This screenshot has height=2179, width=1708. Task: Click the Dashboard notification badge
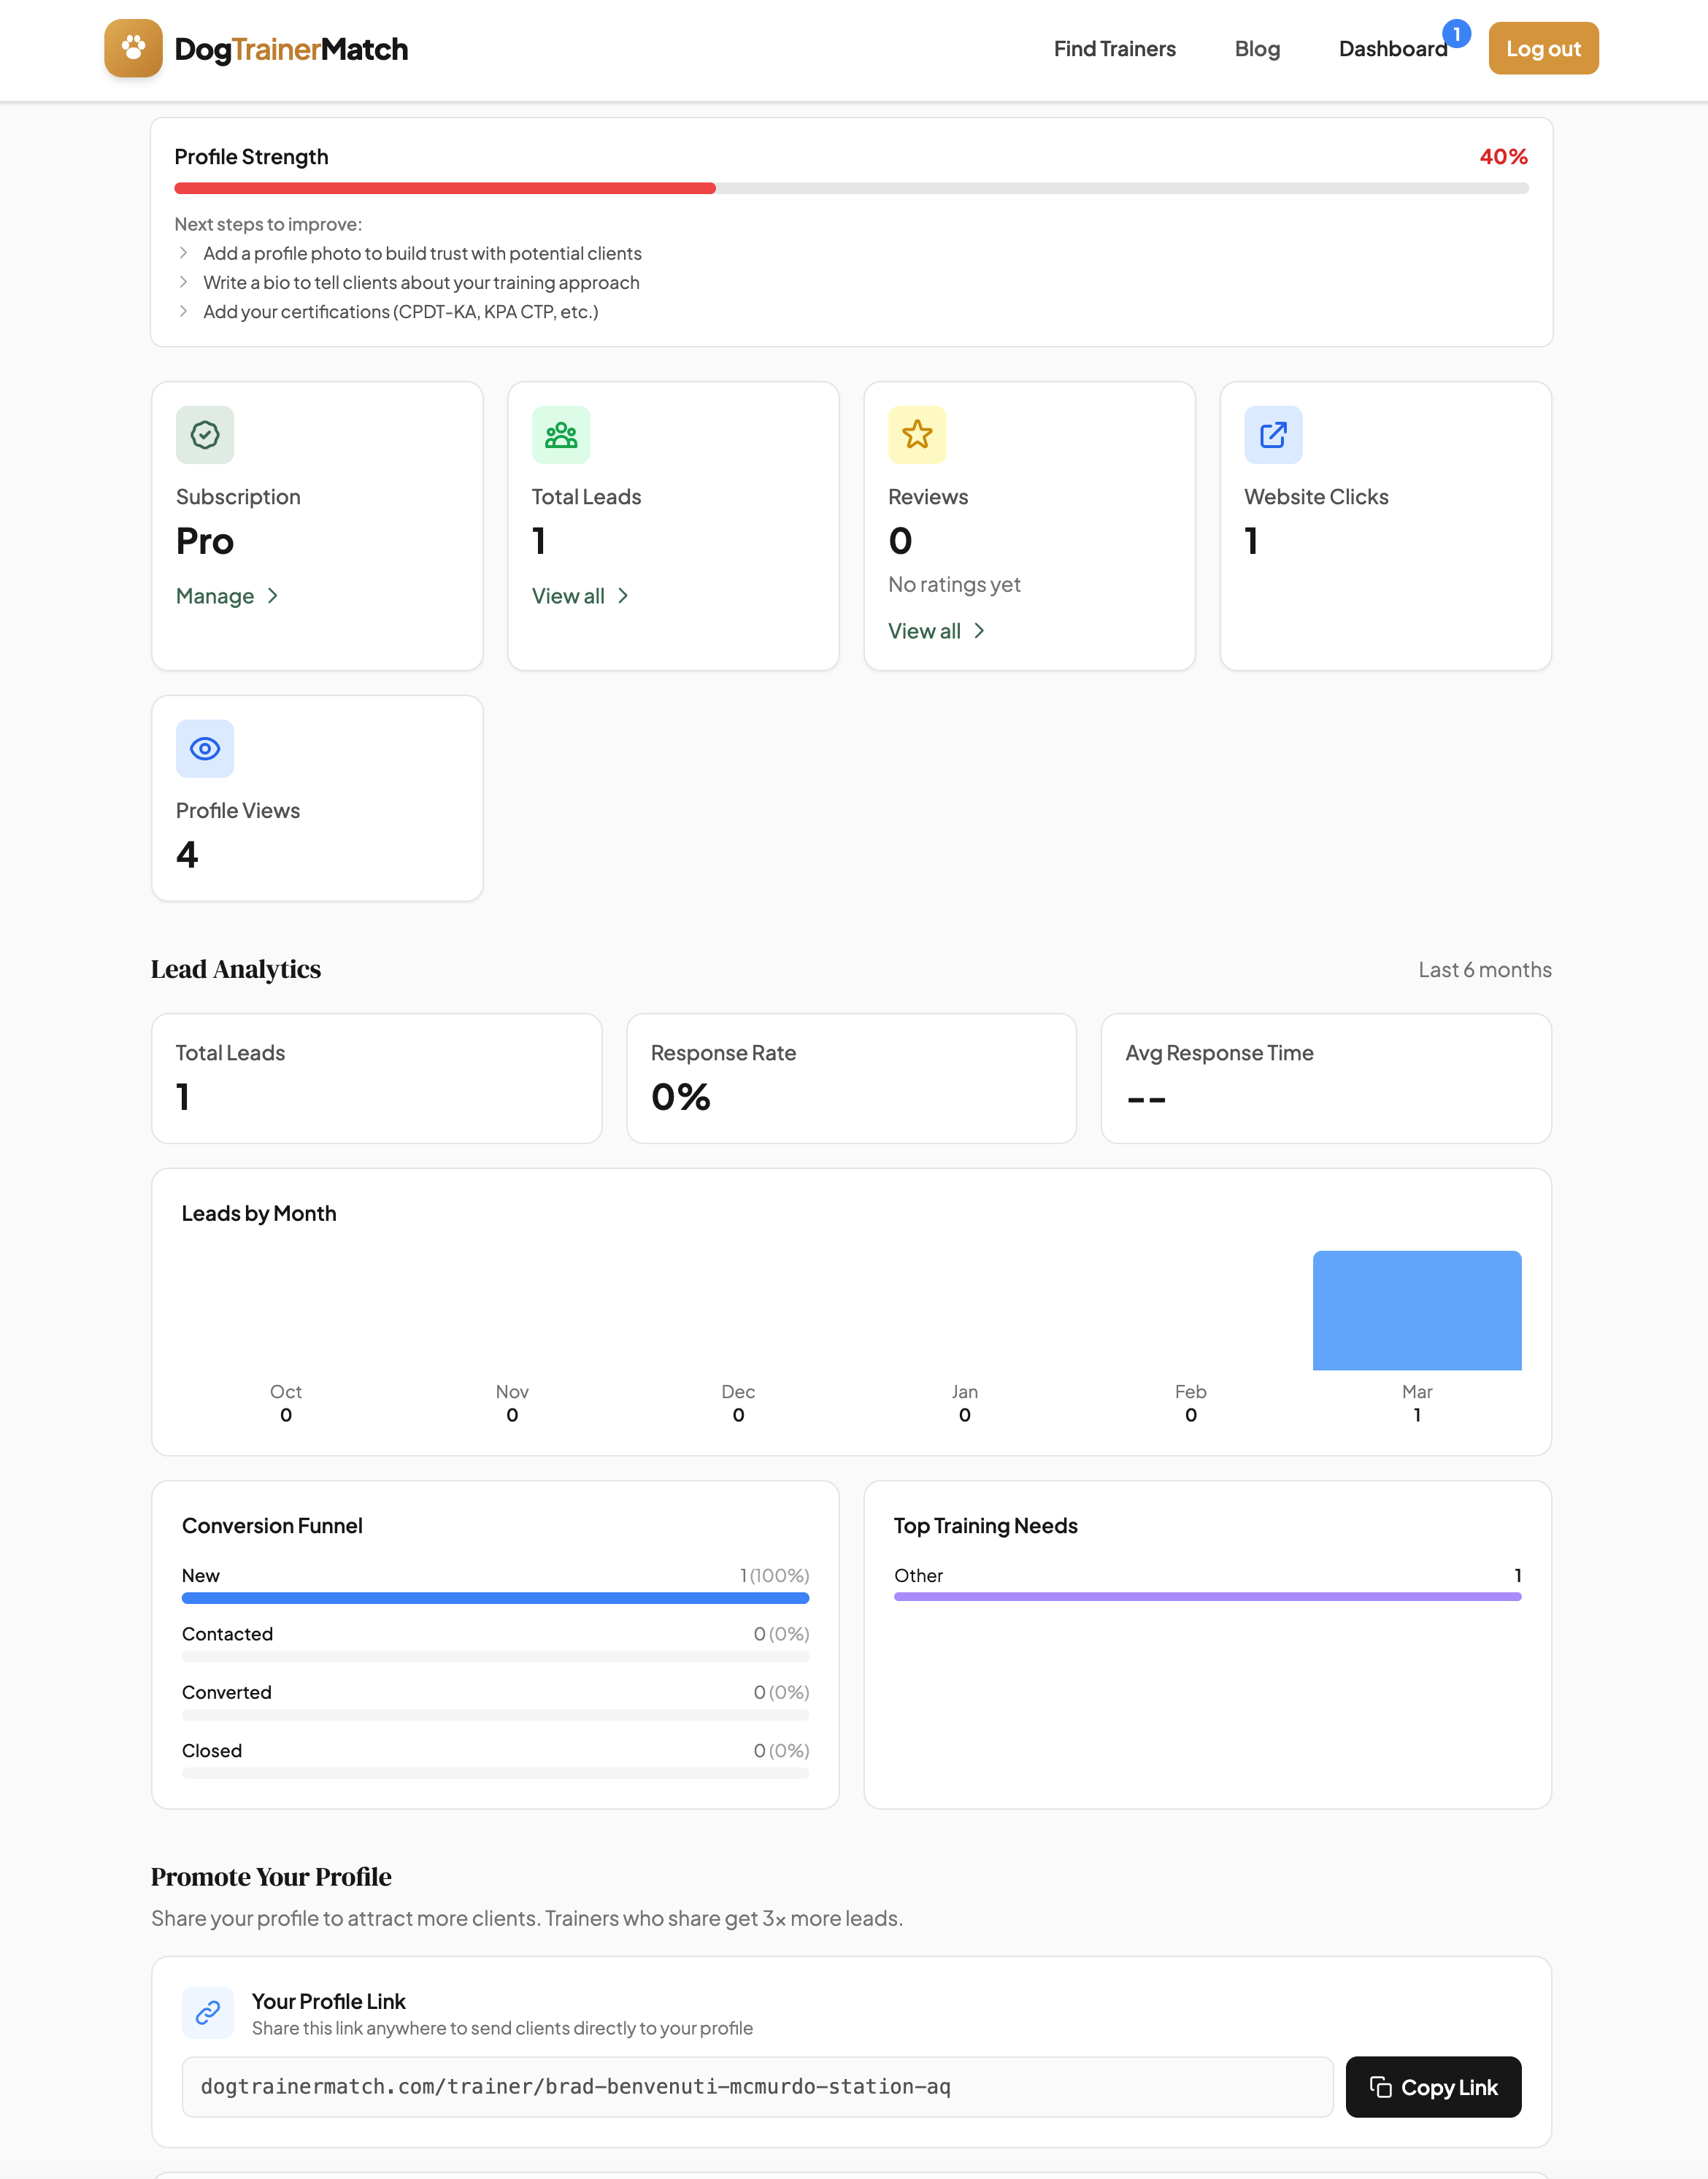(1457, 34)
